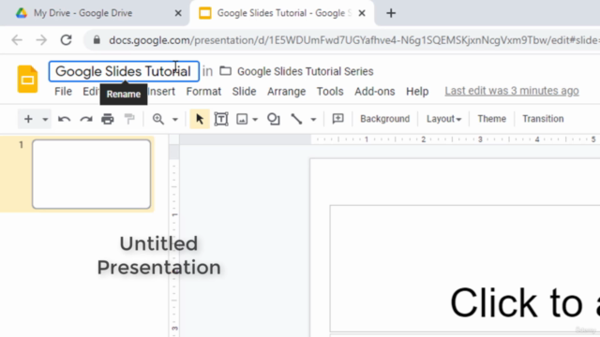This screenshot has height=337, width=600.
Task: Open a new browser tab
Action: (x=391, y=13)
